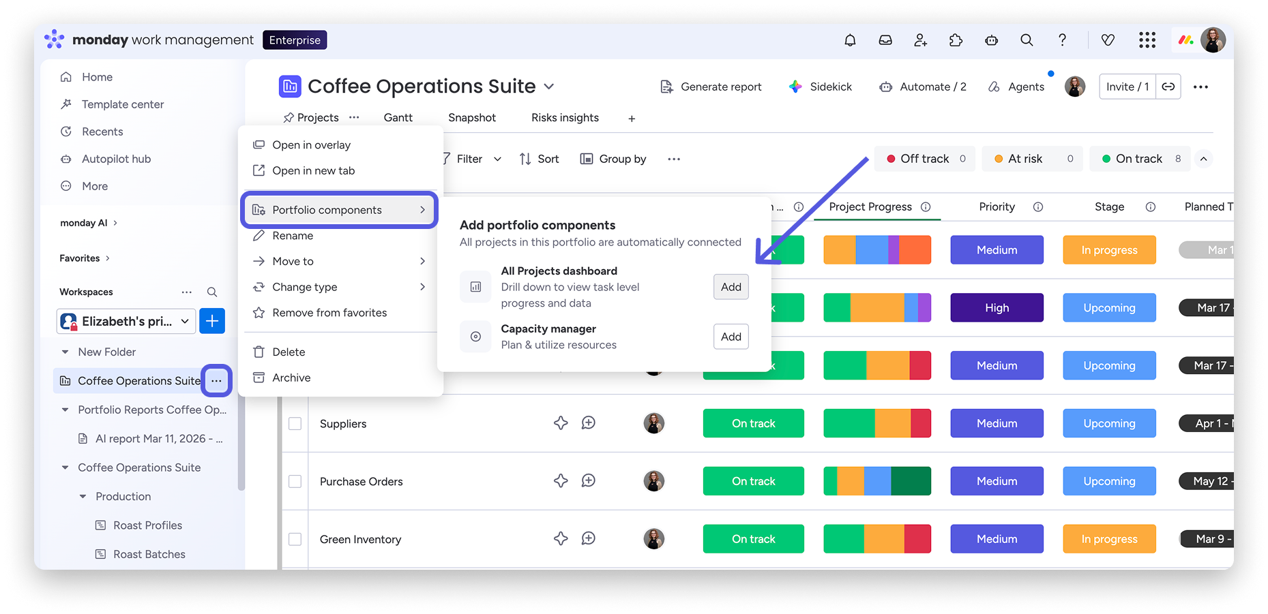This screenshot has height=614, width=1268.
Task: Click the Stage column info icon
Action: pyautogui.click(x=1151, y=207)
